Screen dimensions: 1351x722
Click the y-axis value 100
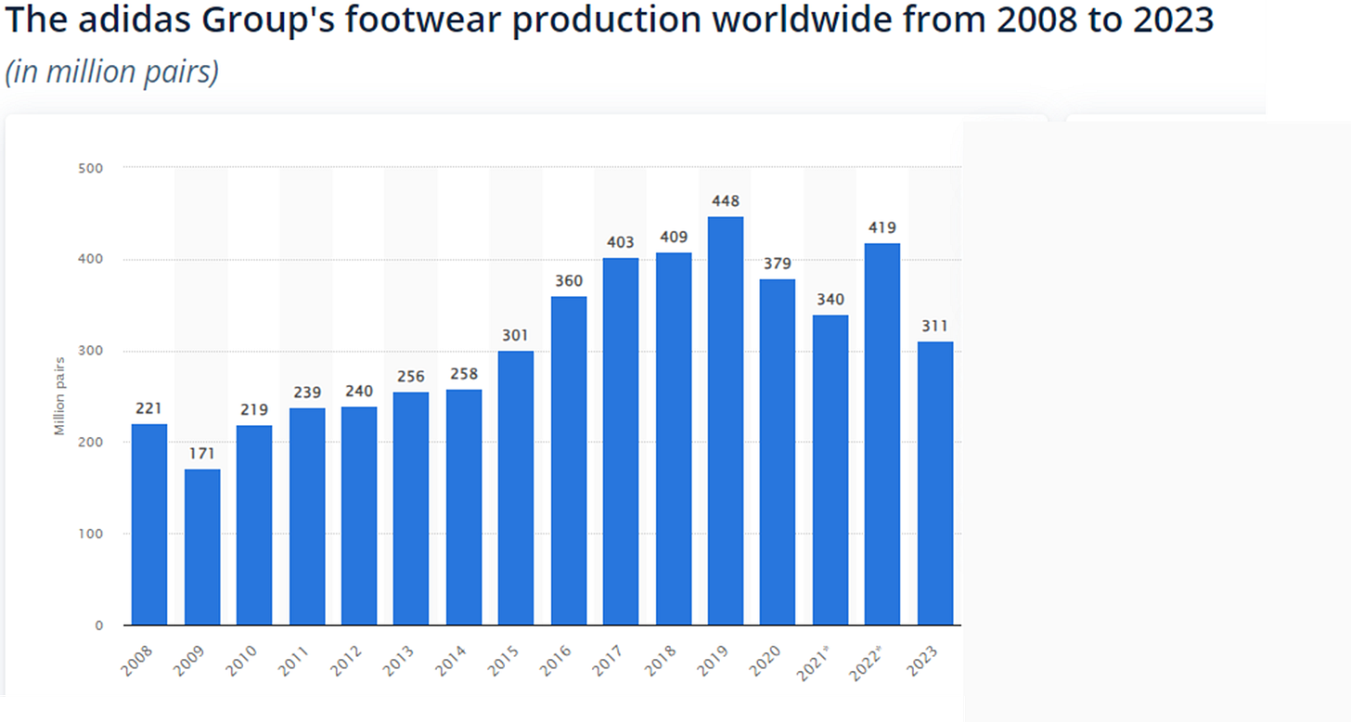coord(93,534)
